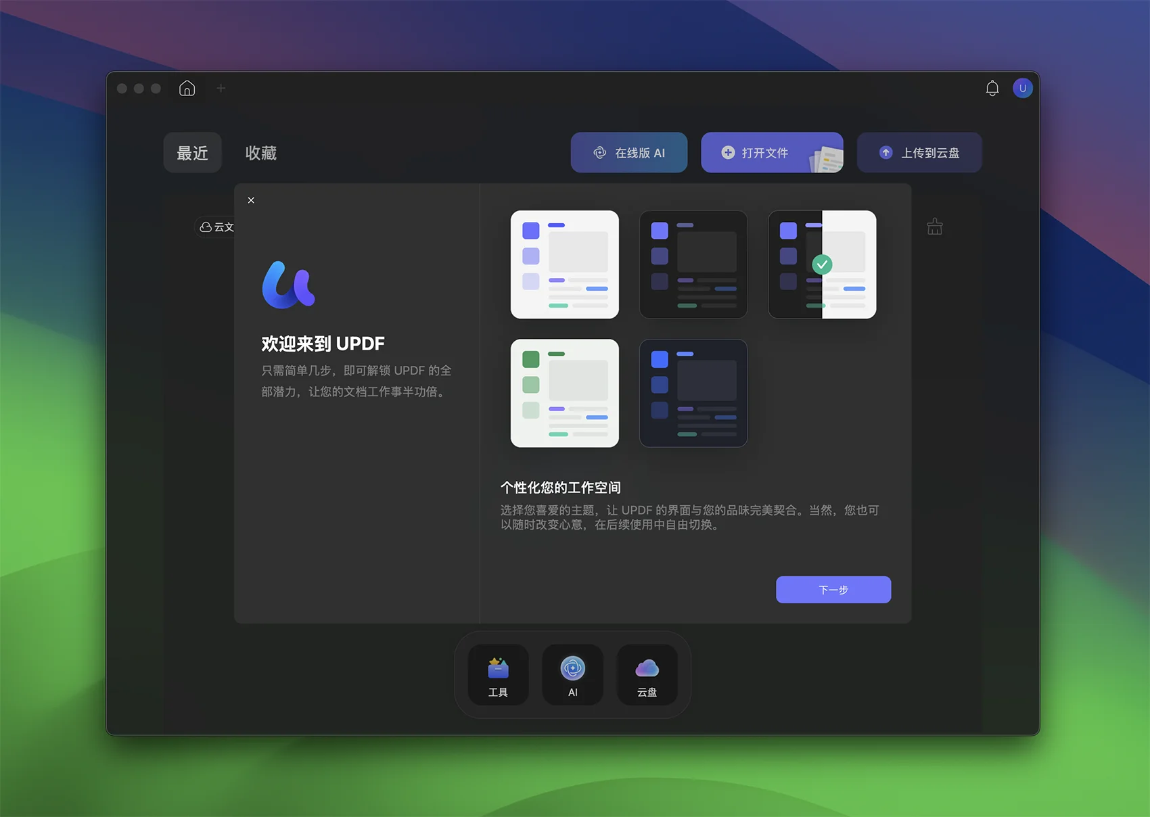1150x817 pixels.
Task: Go to the Home tab icon
Action: point(187,88)
